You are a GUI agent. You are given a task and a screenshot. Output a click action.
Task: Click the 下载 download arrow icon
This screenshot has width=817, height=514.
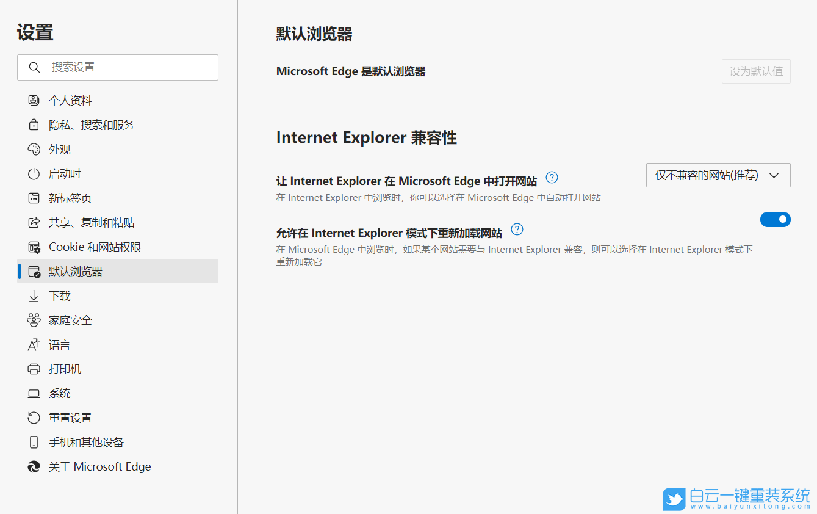pos(34,295)
